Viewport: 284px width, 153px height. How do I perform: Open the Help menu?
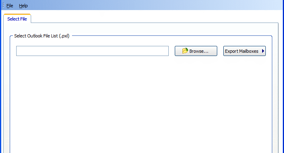coord(23,6)
